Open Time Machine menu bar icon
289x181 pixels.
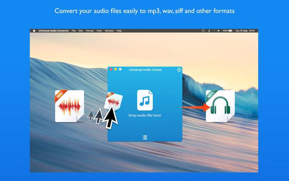coord(203,31)
